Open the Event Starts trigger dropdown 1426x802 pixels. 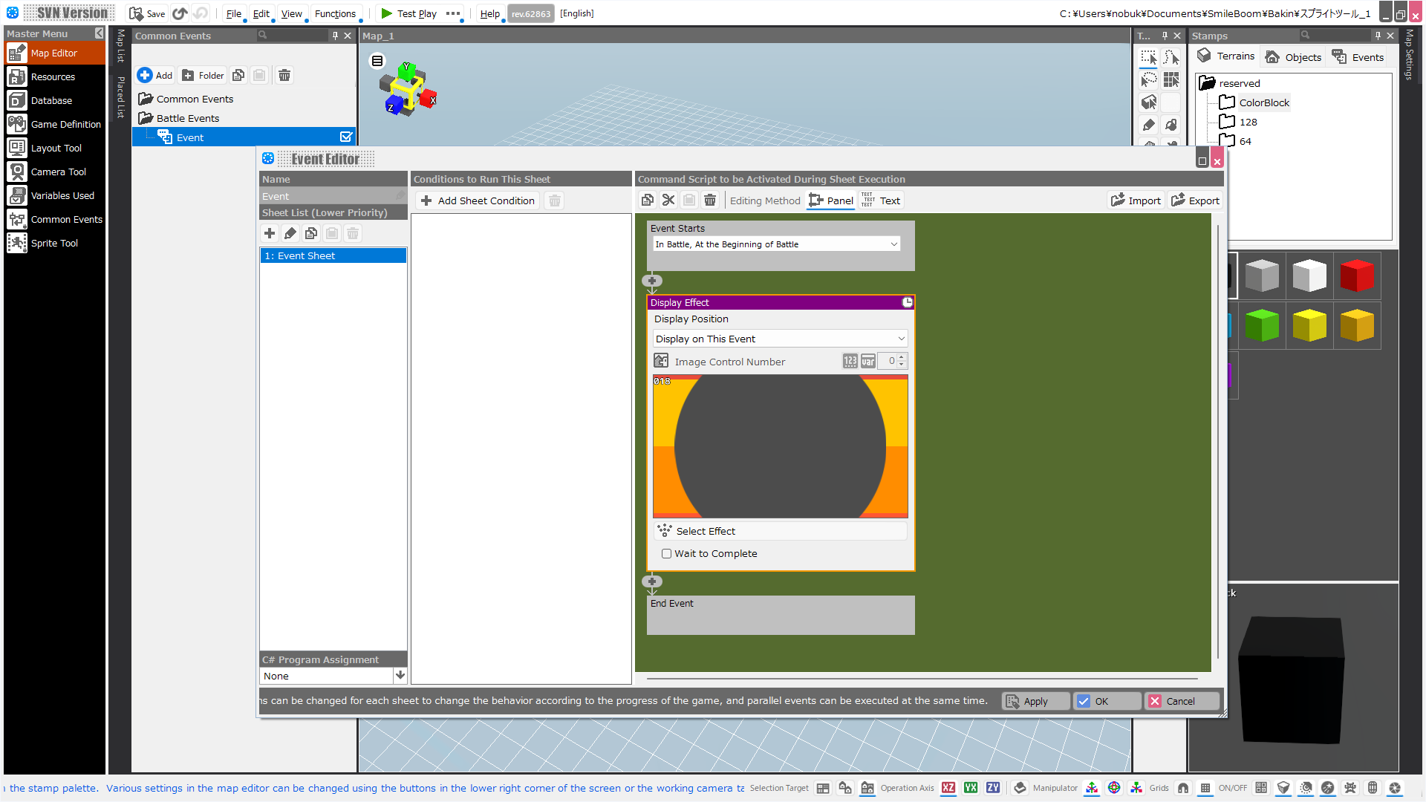tap(776, 244)
